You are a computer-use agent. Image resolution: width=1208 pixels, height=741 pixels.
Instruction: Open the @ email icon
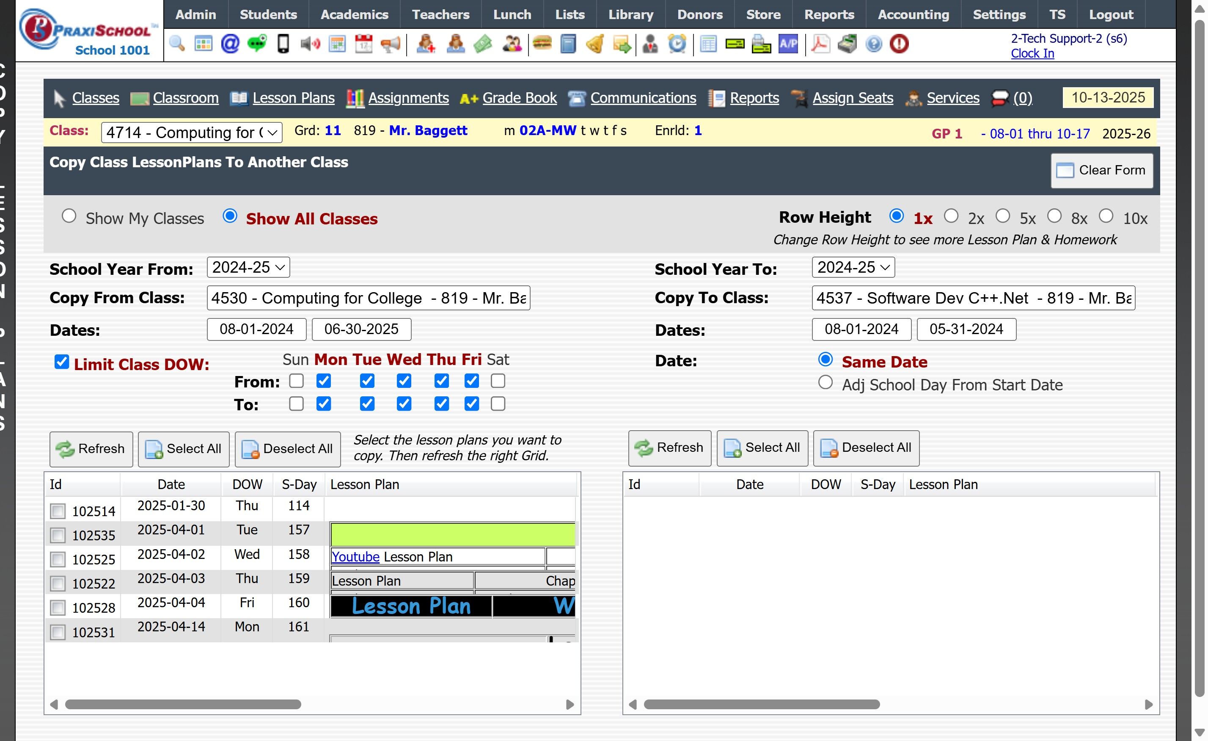(230, 44)
